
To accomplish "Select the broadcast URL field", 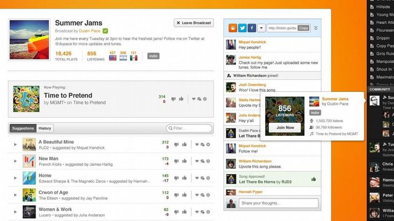I will (282, 28).
